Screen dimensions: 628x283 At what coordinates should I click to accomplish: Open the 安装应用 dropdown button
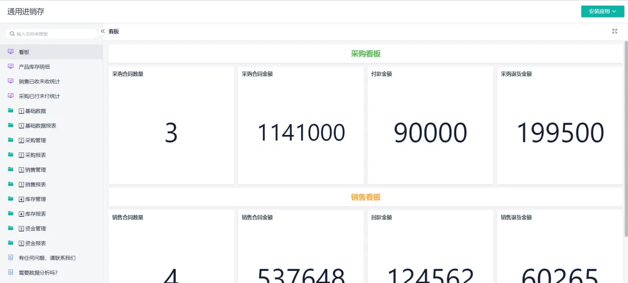pos(603,11)
